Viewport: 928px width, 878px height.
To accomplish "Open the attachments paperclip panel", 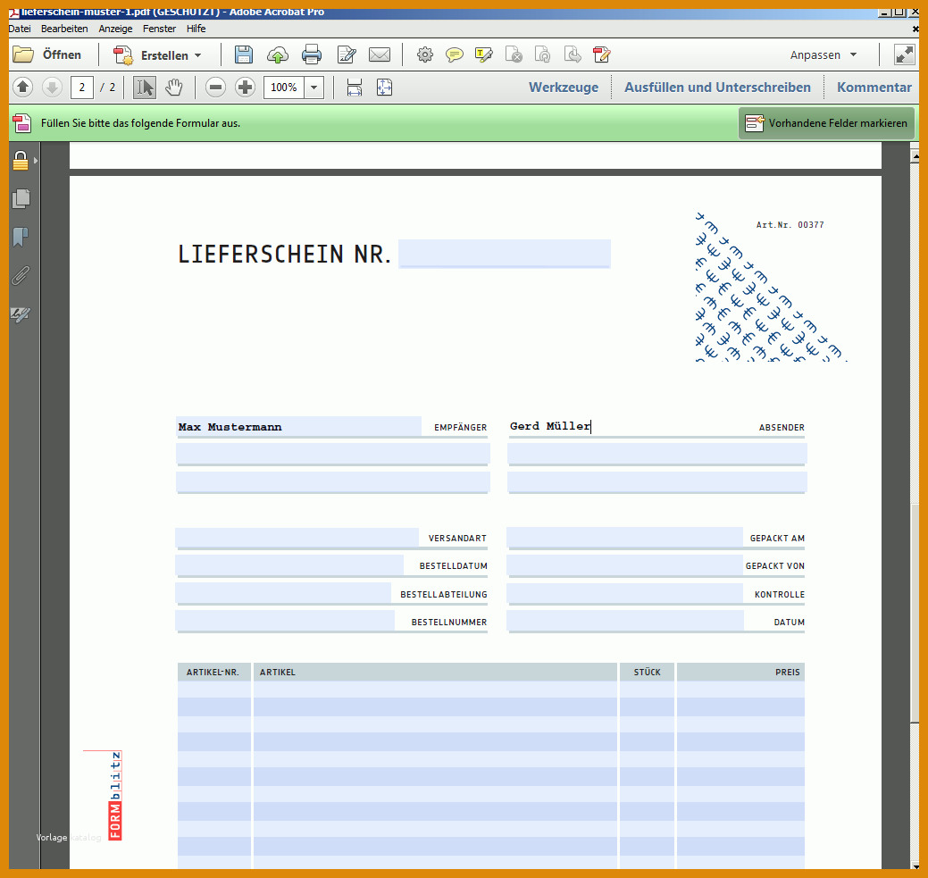I will (x=21, y=275).
